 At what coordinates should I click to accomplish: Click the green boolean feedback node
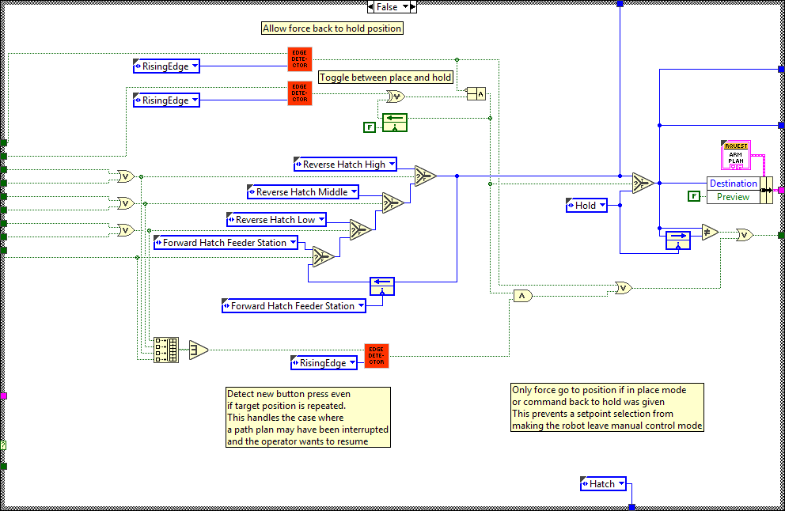[x=394, y=123]
